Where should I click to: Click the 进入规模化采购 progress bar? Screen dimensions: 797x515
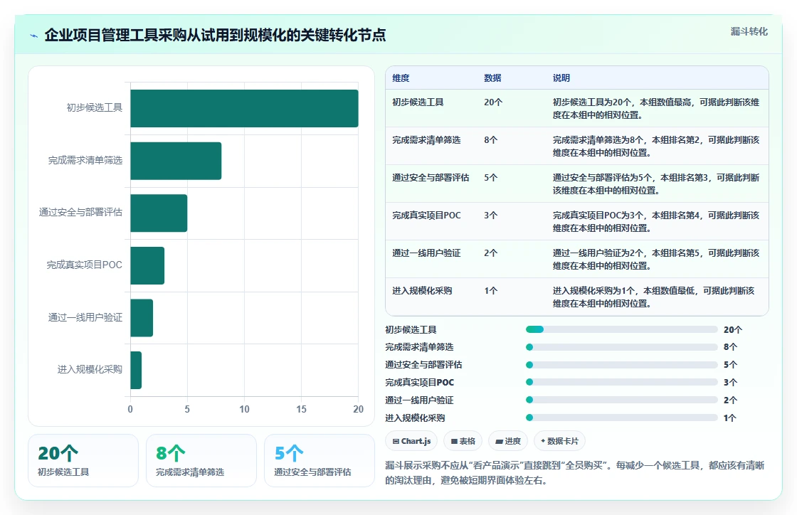pos(622,418)
